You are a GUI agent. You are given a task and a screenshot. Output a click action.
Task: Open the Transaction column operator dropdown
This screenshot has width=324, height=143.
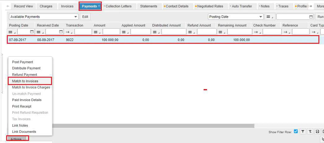tap(69, 32)
